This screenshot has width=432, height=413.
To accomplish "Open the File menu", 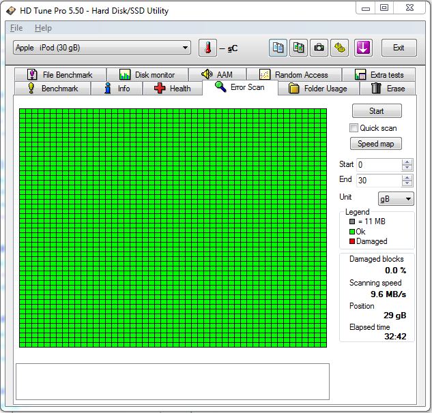I will point(16,28).
